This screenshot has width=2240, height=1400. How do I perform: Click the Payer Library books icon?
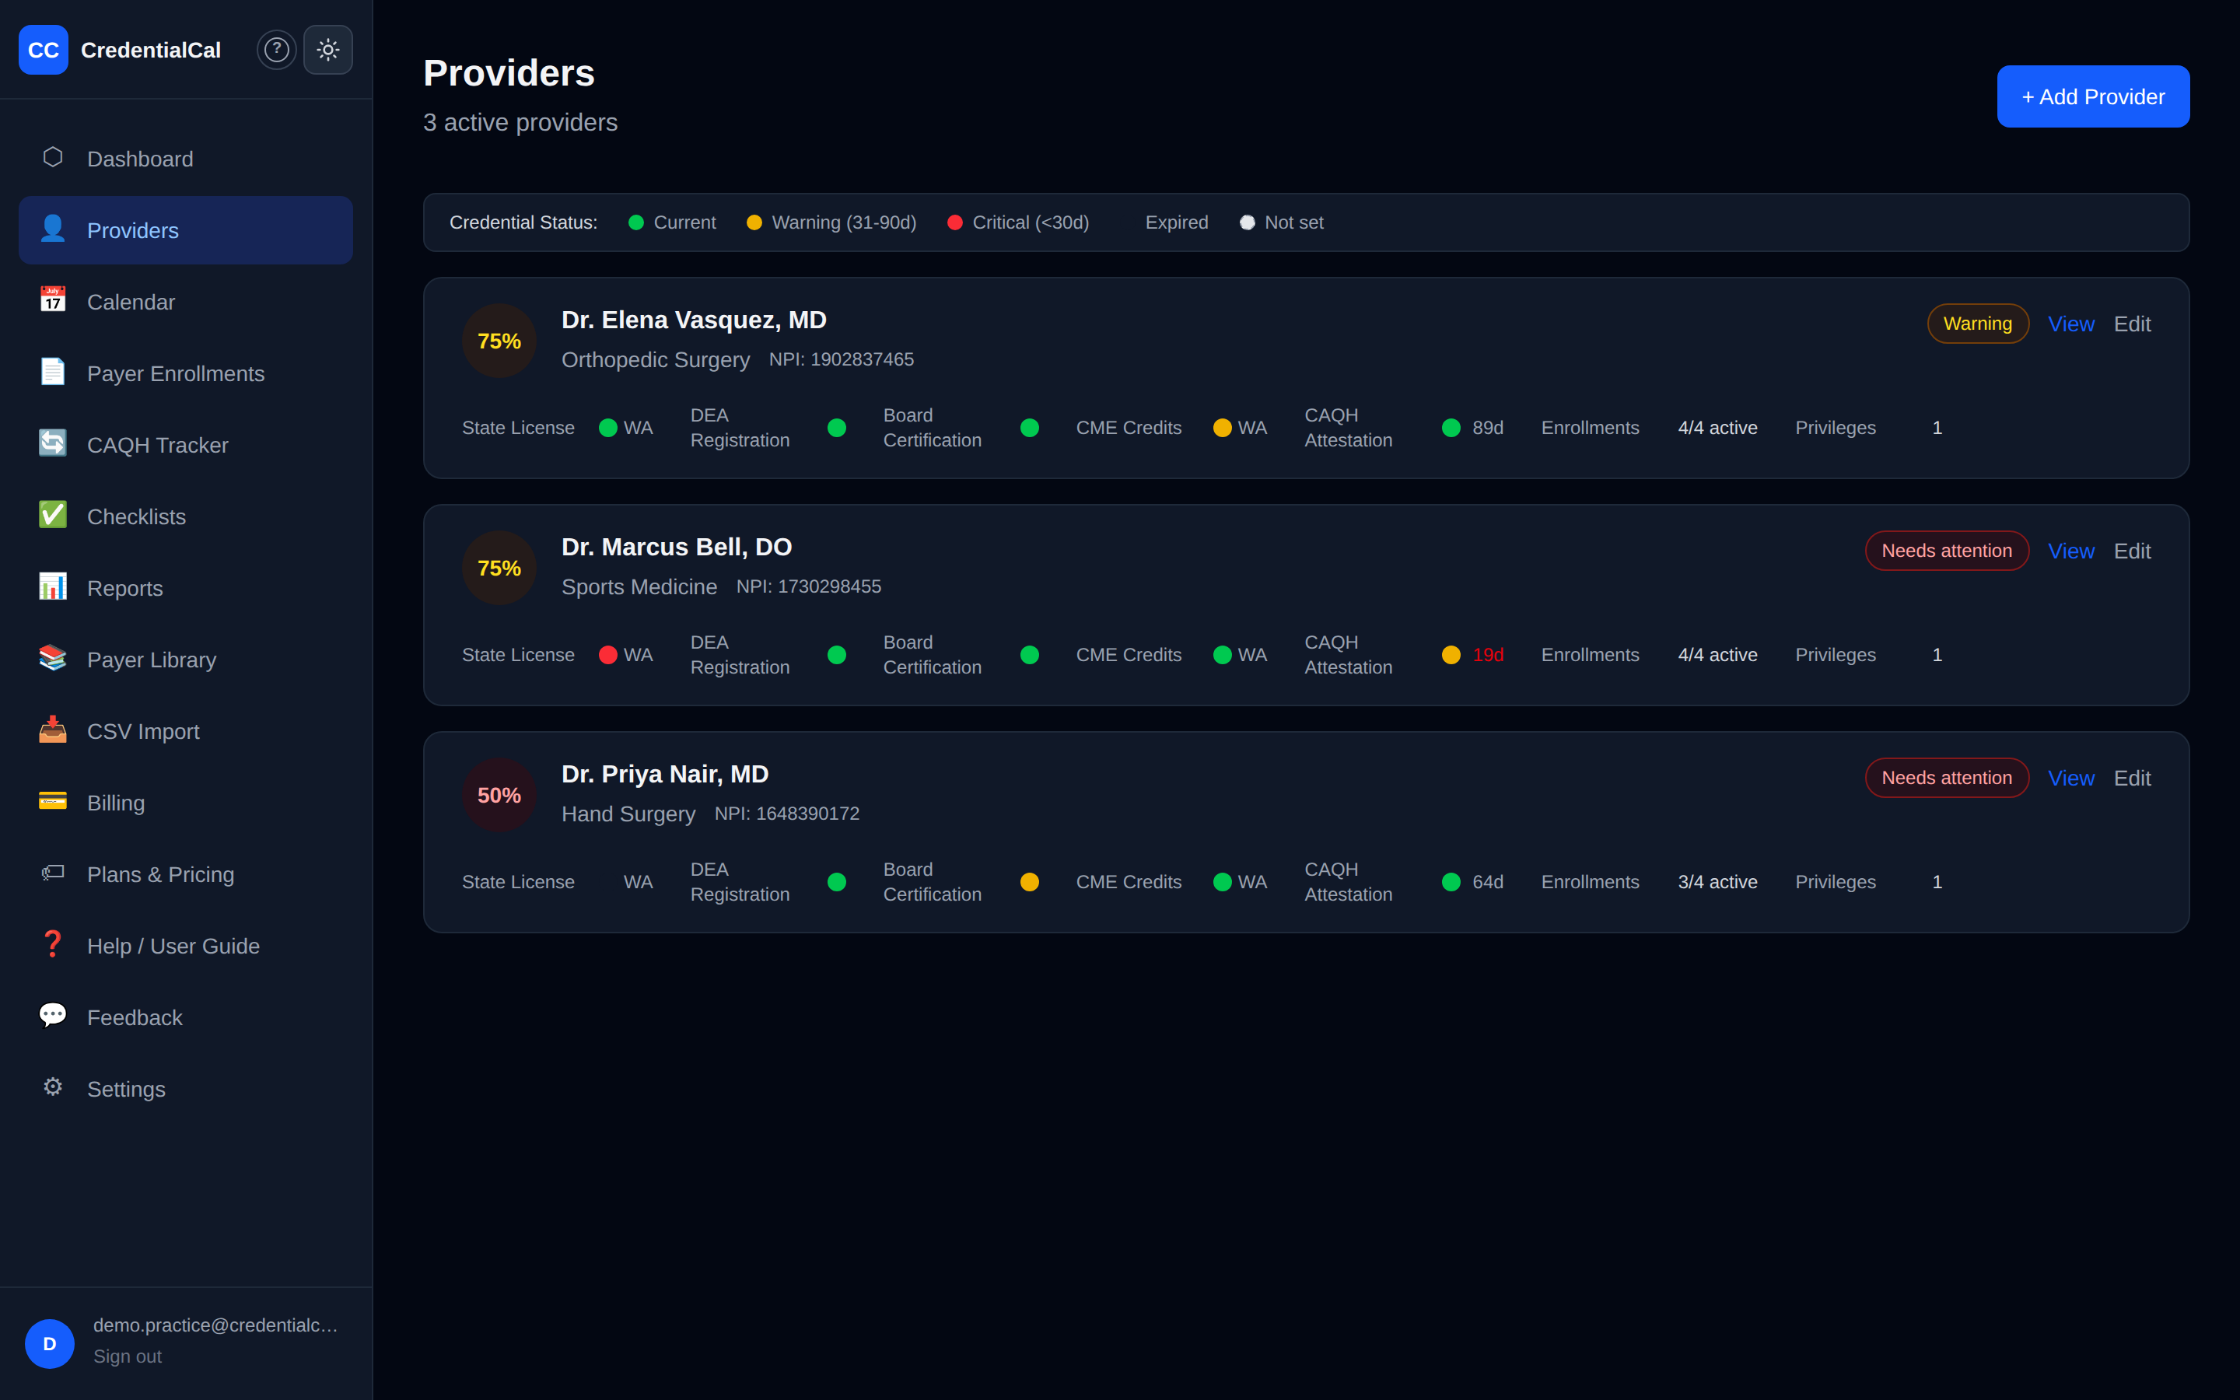(x=53, y=658)
